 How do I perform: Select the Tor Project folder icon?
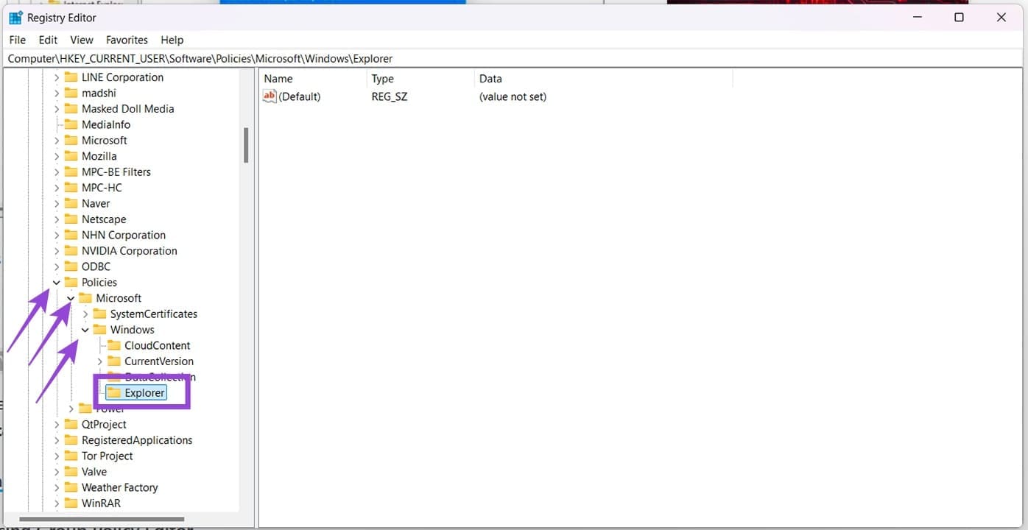pos(71,456)
